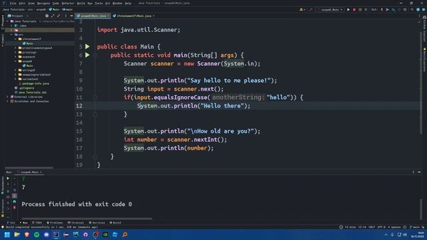Screen dimensions: 427x240
Task: Click the Structure side tool window tab
Action: pos(3,208)
